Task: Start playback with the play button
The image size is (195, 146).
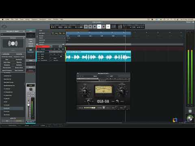Action: click(99, 27)
